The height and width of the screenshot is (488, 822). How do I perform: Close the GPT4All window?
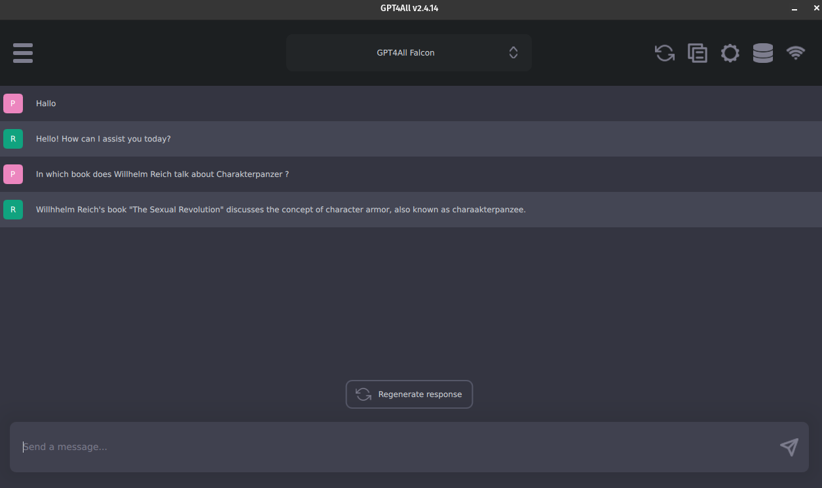tap(817, 8)
